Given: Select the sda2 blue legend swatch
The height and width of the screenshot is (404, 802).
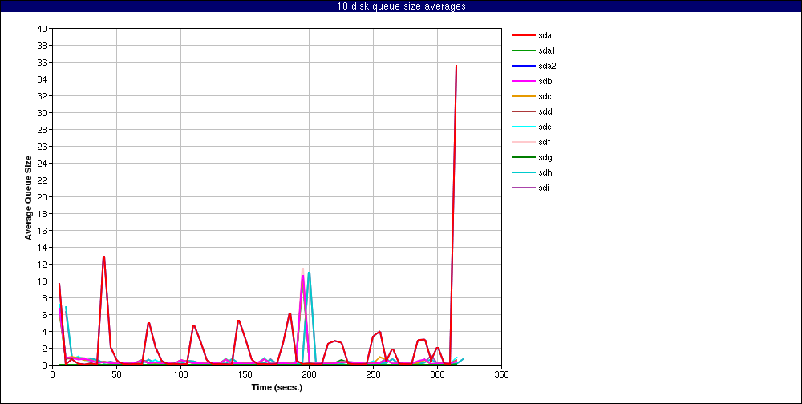Looking at the screenshot, I should point(523,66).
